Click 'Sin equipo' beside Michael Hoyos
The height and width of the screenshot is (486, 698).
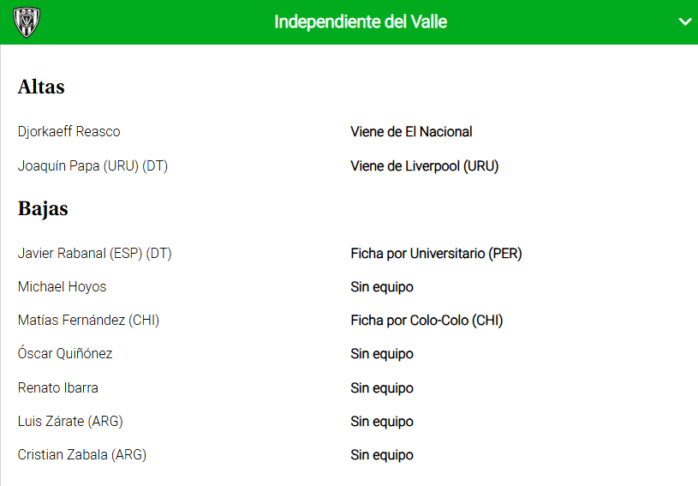click(x=382, y=287)
